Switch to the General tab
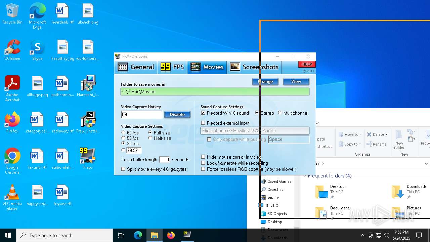The width and height of the screenshot is (430, 242). (x=136, y=67)
